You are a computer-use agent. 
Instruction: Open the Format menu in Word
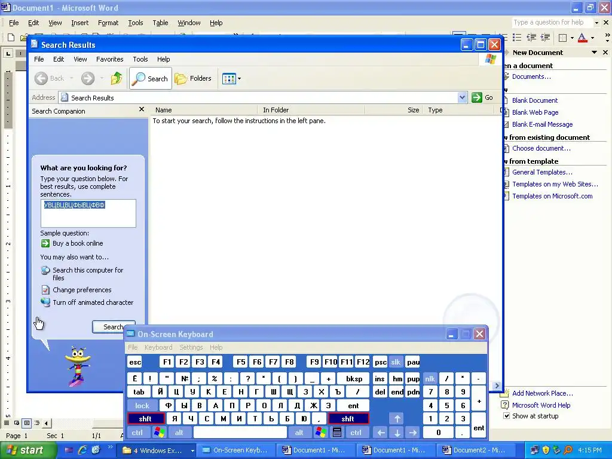click(108, 23)
